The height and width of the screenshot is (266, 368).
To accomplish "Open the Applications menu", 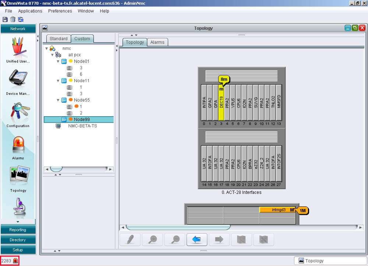I will [x=30, y=11].
